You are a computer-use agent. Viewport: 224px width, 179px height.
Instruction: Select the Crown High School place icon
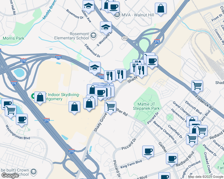coord(34,172)
